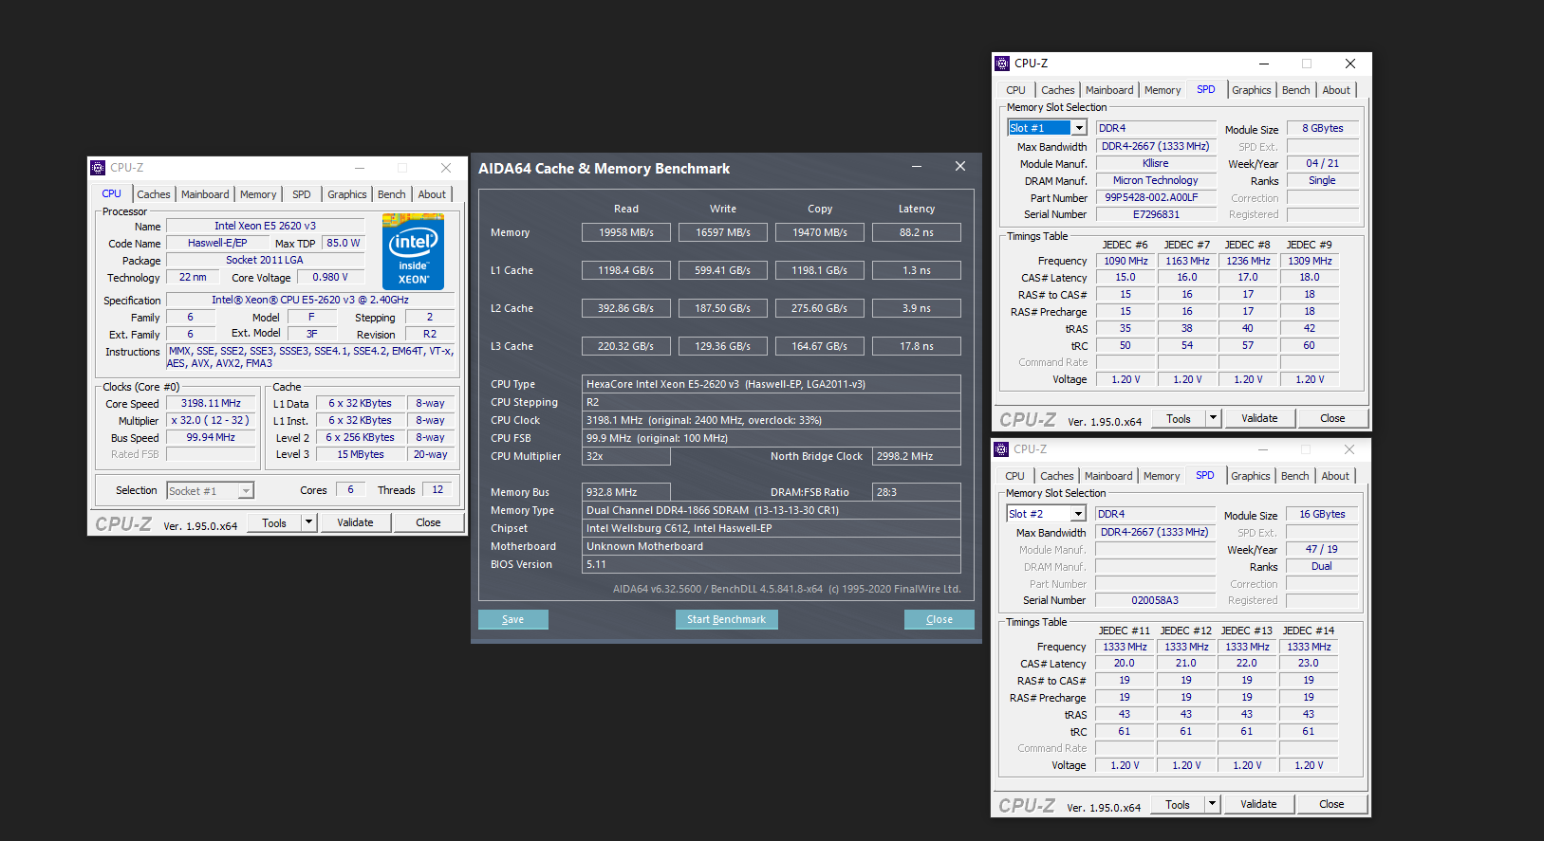Switch to Caches tab in the processor CPU-Z window
Image resolution: width=1544 pixels, height=841 pixels.
point(154,194)
